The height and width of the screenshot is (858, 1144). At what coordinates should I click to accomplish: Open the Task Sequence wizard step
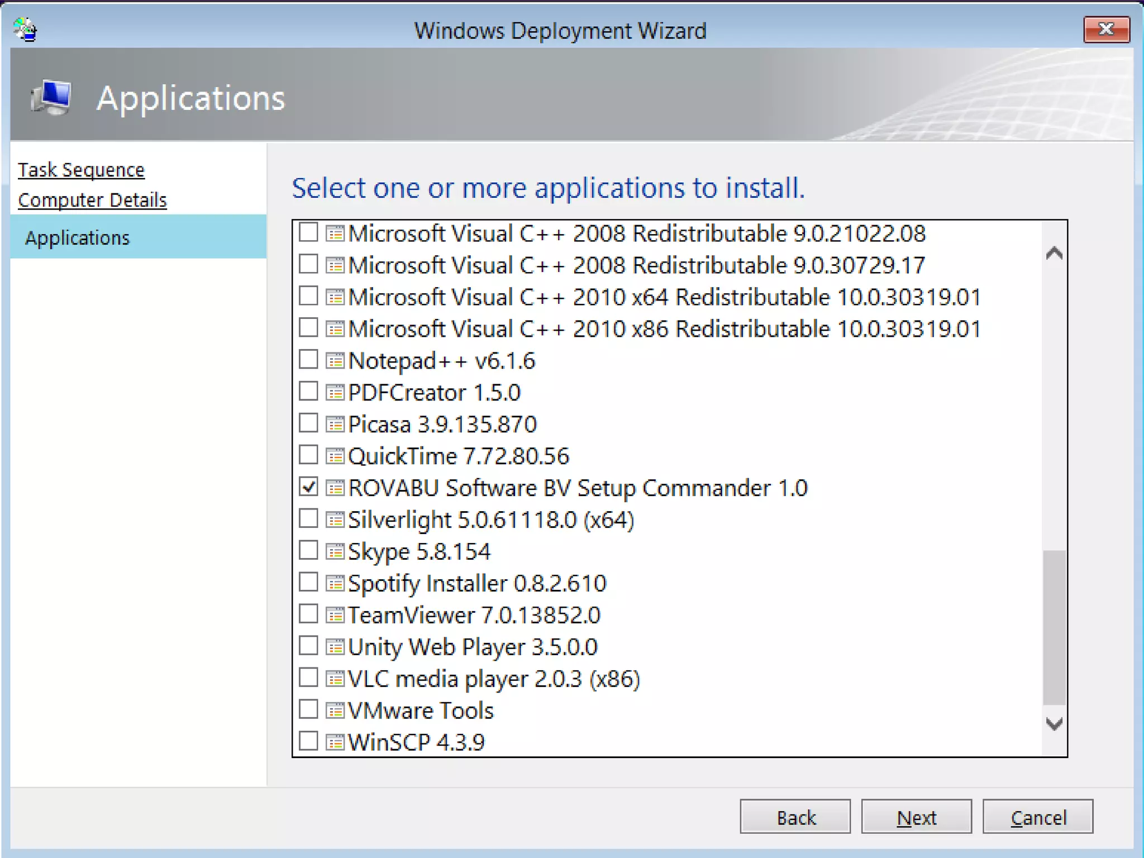point(81,170)
